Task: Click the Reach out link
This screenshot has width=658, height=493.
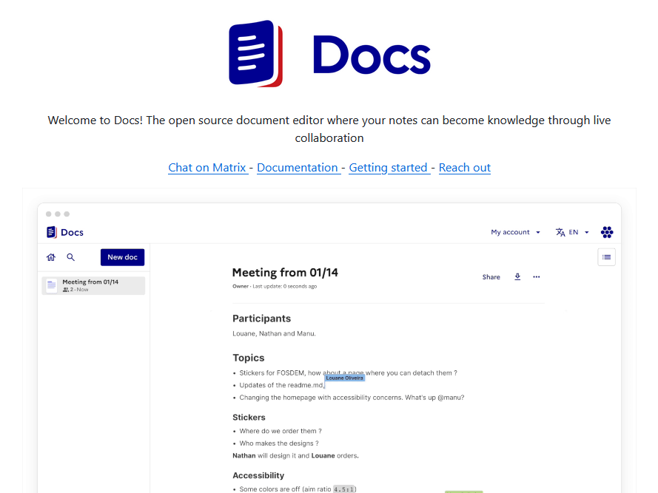Action: tap(465, 168)
